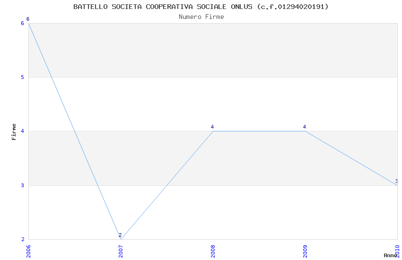Click the data value 4 above 2008

(x=212, y=127)
